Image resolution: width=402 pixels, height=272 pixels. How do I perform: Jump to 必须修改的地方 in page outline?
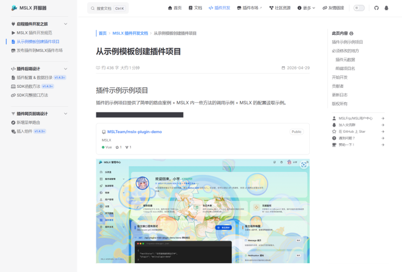(345, 51)
